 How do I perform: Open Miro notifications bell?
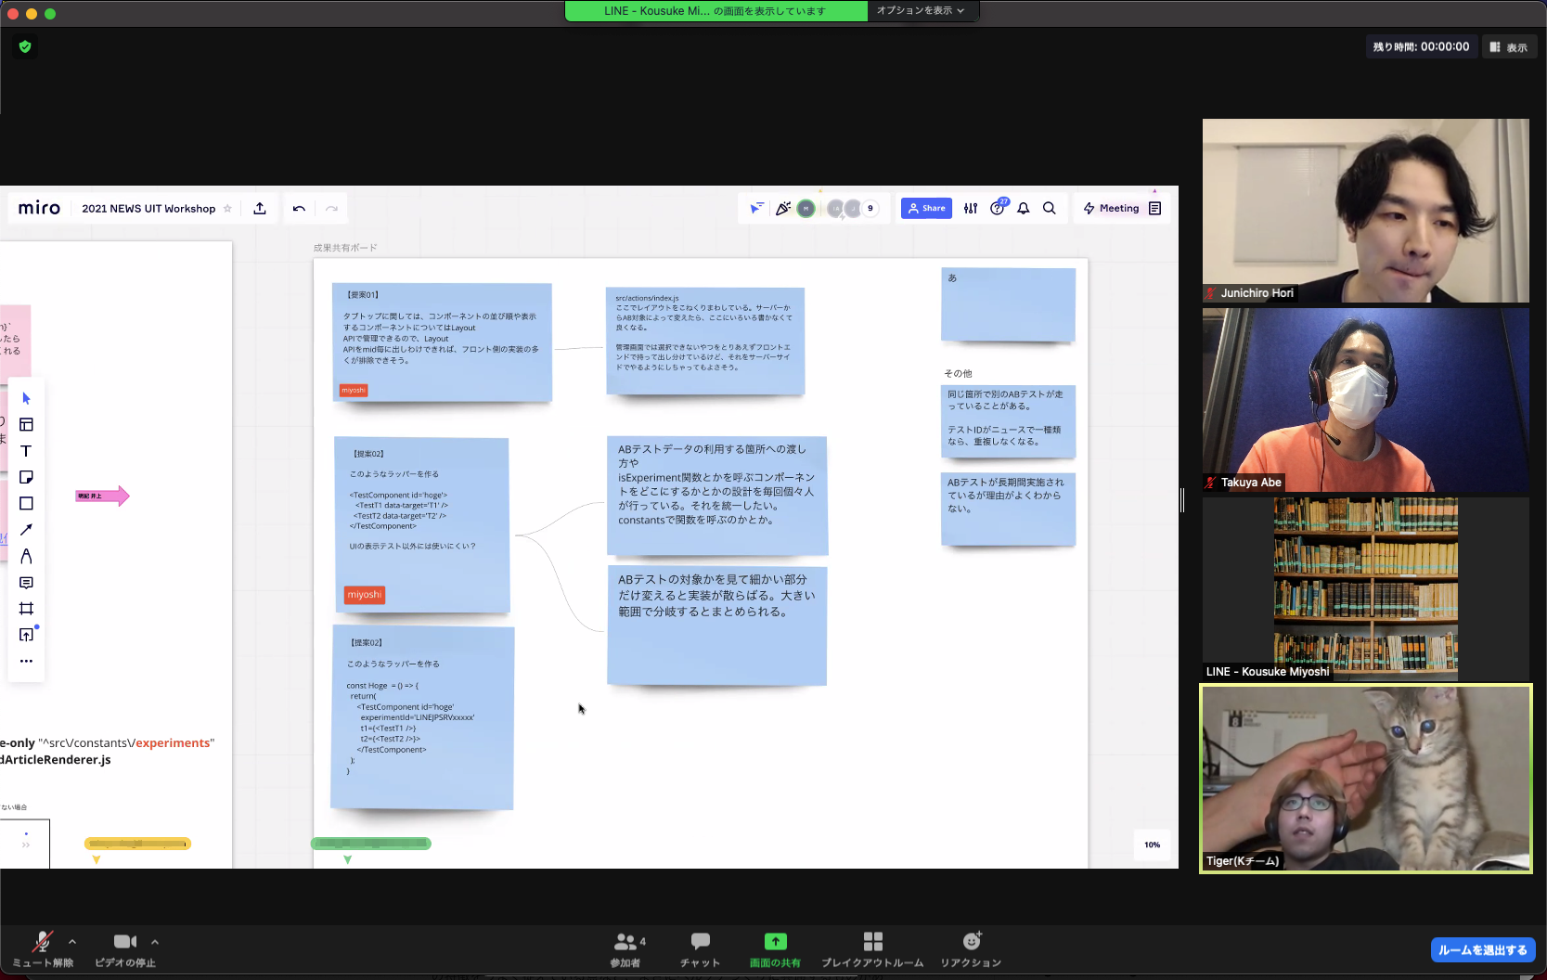[1023, 208]
